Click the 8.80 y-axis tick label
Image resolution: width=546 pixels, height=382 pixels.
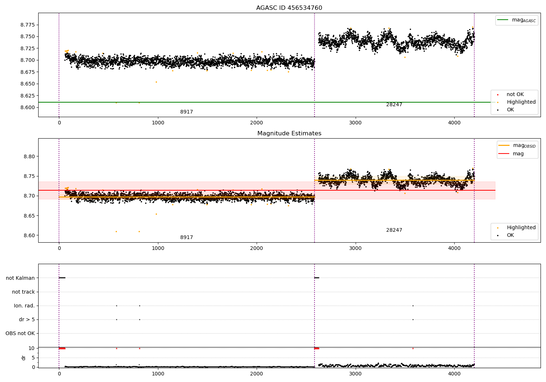click(29, 157)
